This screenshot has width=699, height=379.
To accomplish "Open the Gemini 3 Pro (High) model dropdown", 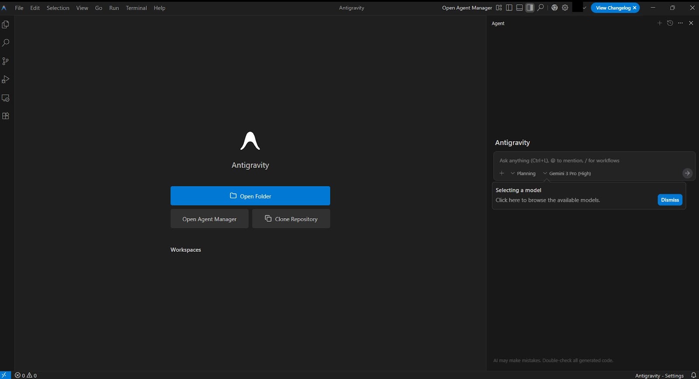I will (567, 174).
